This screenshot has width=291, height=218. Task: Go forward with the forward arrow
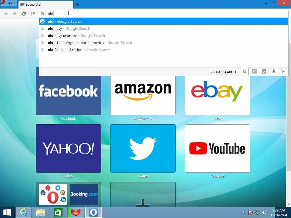tap(15, 14)
